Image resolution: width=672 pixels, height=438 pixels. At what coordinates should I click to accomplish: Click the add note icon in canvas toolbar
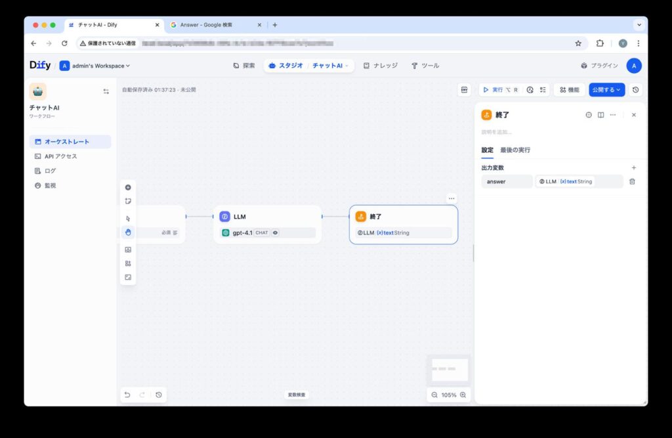pos(128,201)
